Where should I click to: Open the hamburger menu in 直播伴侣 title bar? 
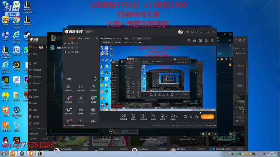(x=201, y=32)
